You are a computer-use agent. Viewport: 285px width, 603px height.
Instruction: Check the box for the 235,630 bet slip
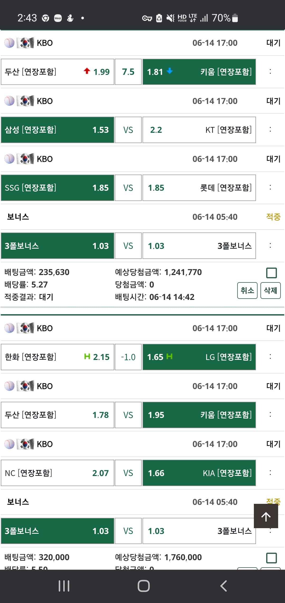click(x=272, y=273)
